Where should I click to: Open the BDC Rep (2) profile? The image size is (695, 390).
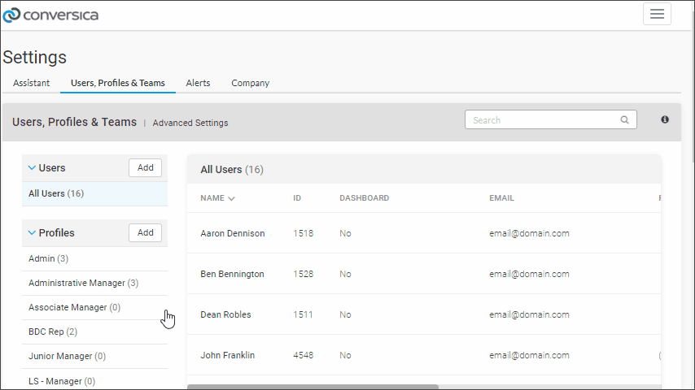tap(95, 331)
